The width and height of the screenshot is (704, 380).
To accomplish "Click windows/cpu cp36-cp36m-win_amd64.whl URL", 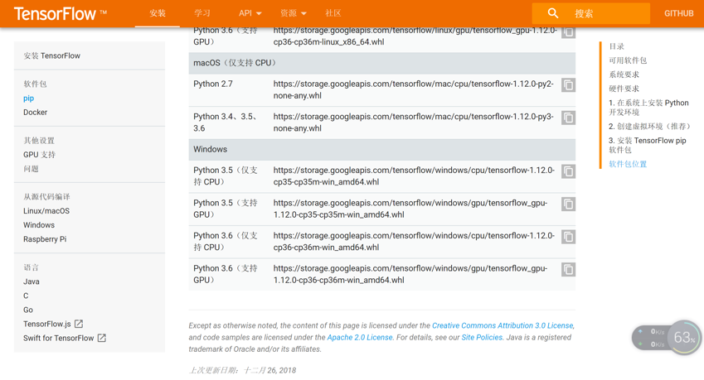I will point(414,242).
